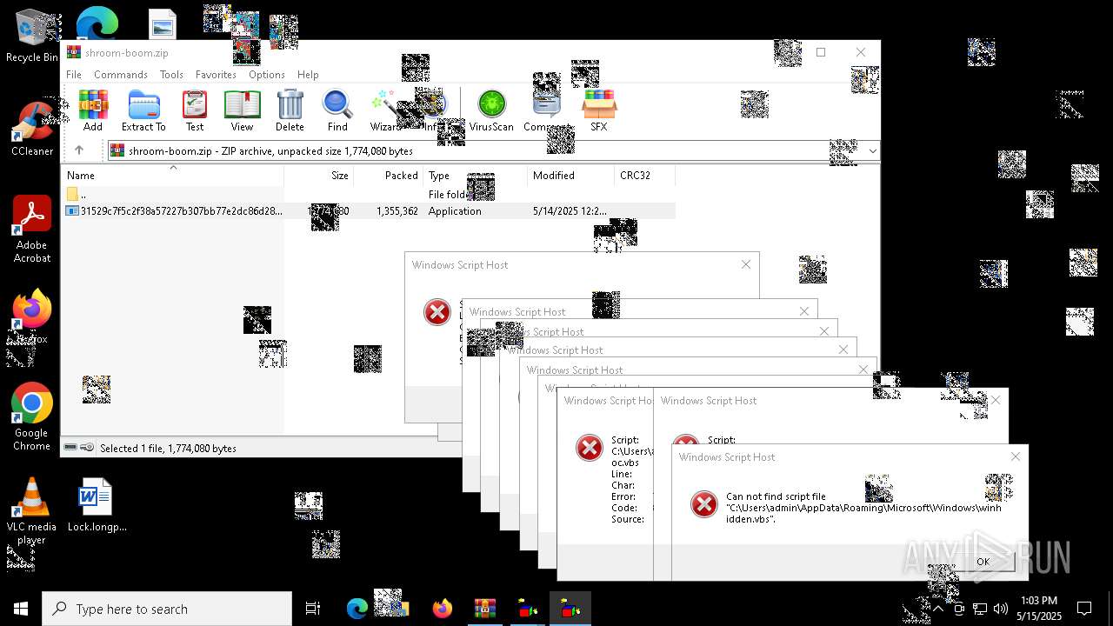Open the View toolbar icon

pos(242,110)
